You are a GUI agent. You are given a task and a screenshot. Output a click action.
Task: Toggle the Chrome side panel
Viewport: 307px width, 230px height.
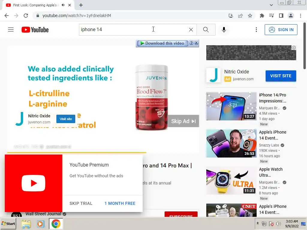pyautogui.click(x=281, y=16)
